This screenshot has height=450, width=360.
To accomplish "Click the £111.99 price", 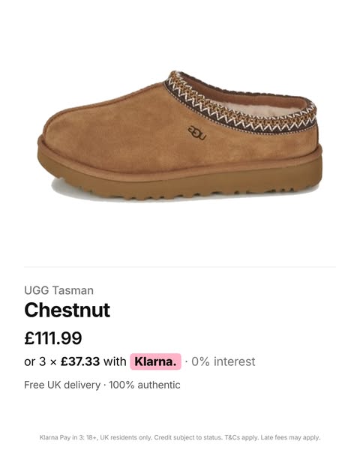I will [53, 337].
